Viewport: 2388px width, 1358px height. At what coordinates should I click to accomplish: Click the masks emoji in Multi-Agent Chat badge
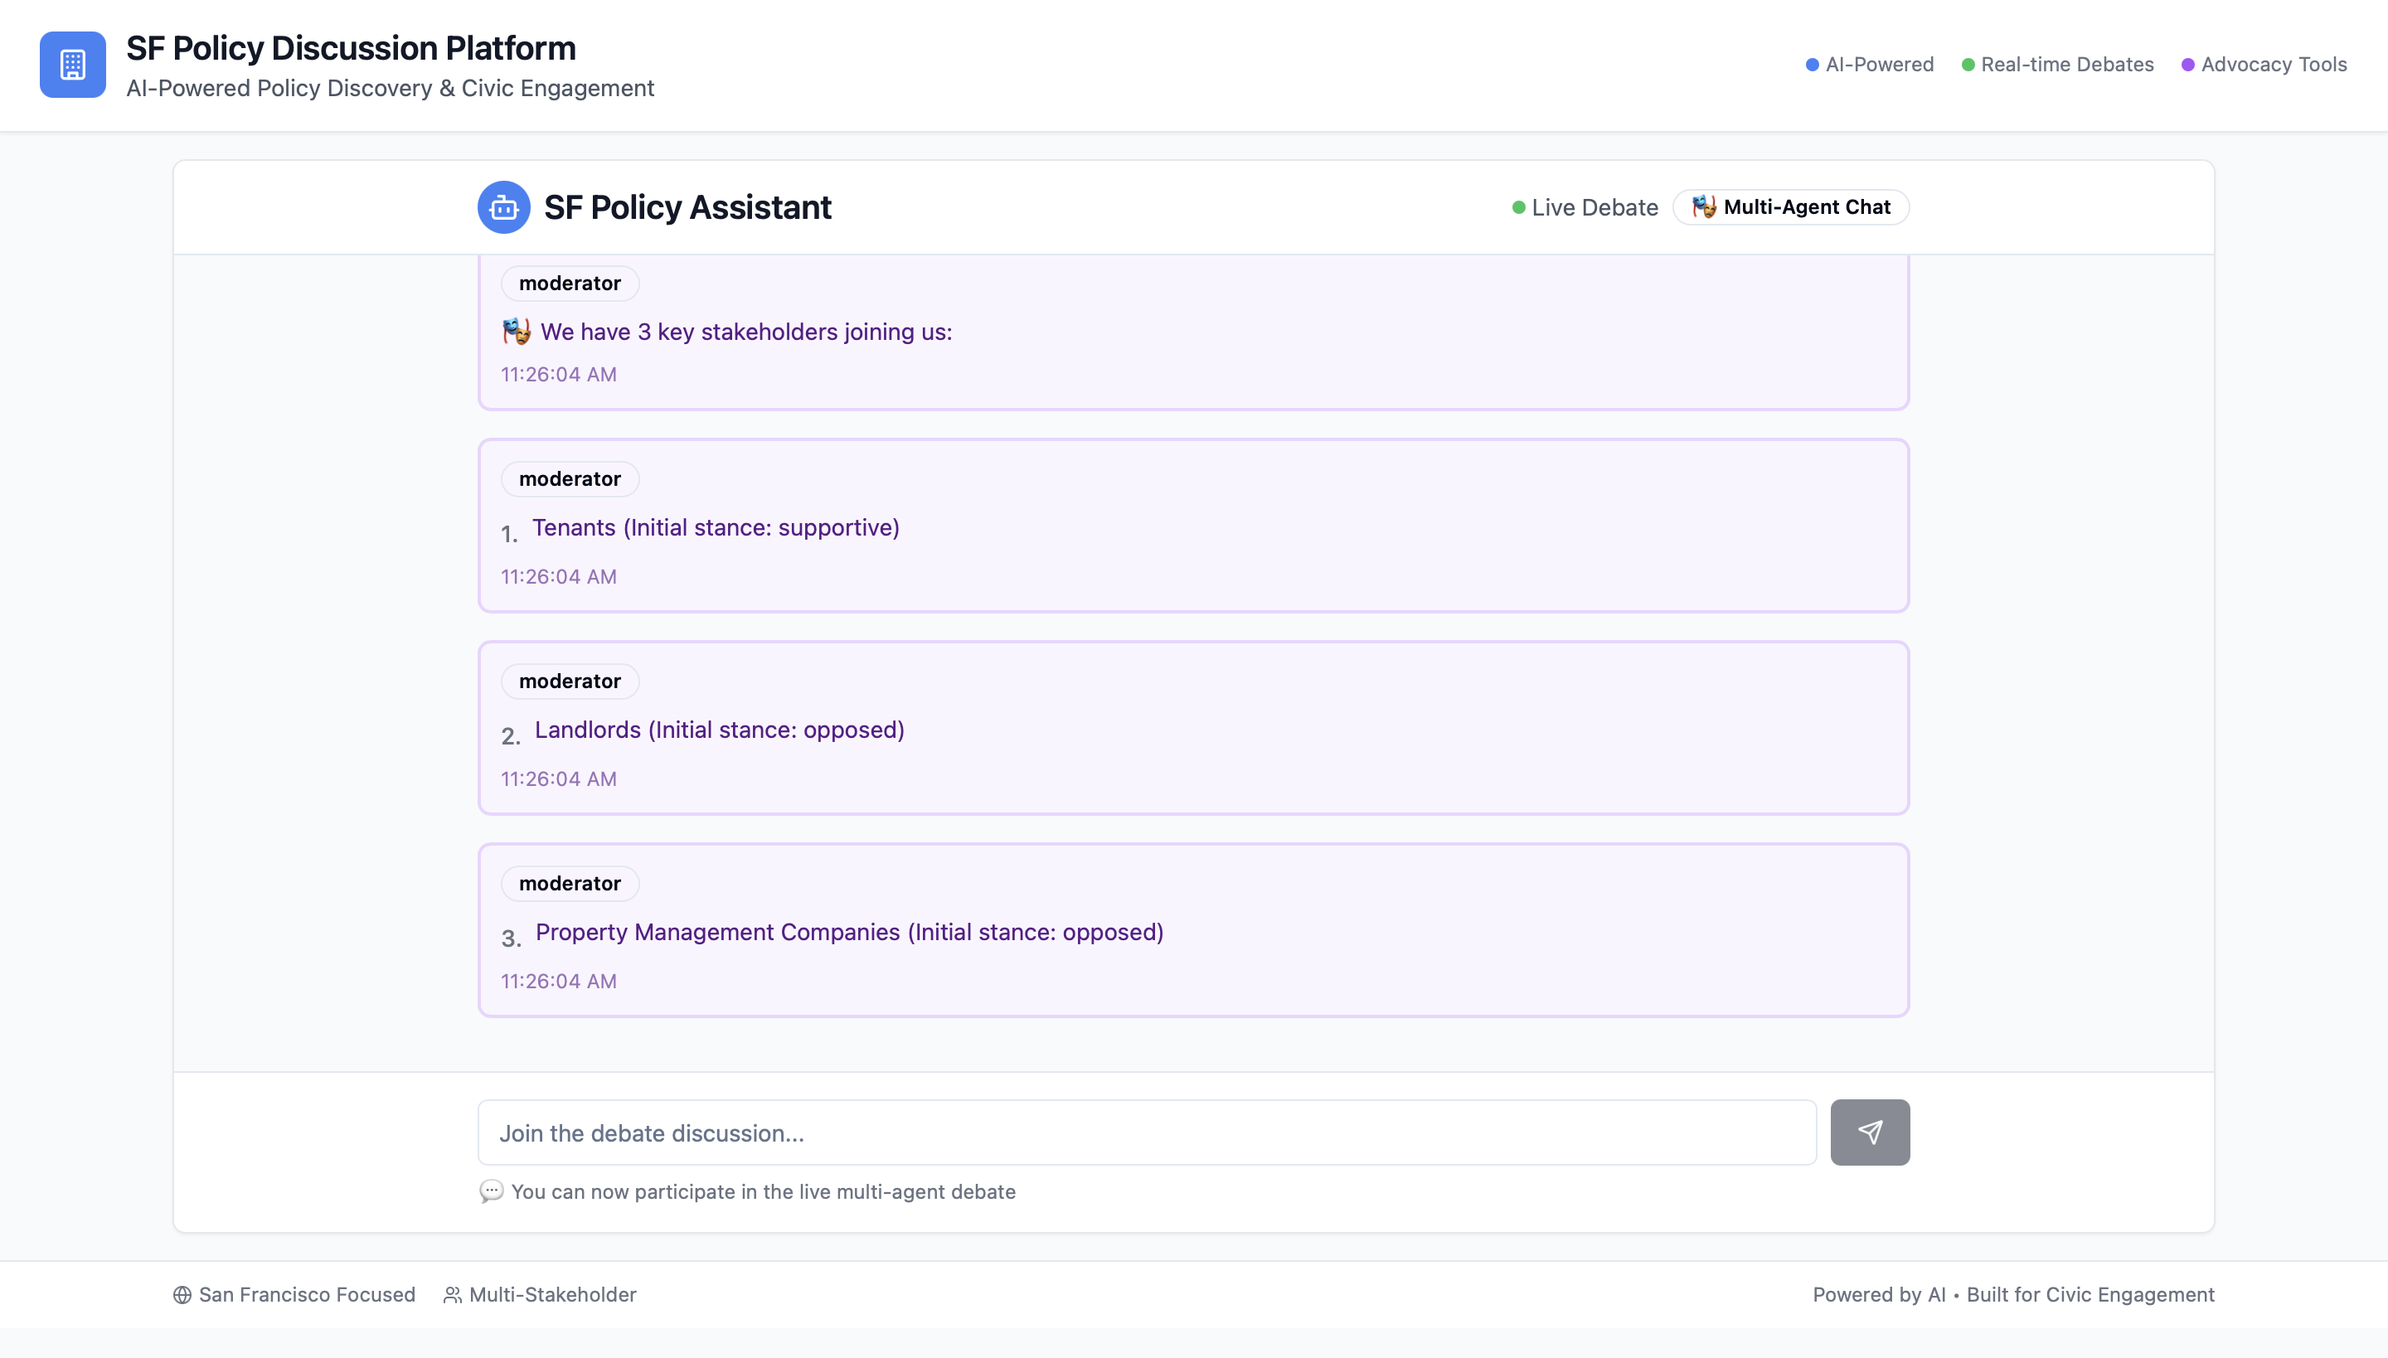1703,206
